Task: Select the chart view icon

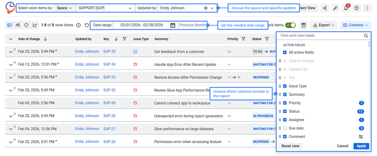Action: coord(35,25)
